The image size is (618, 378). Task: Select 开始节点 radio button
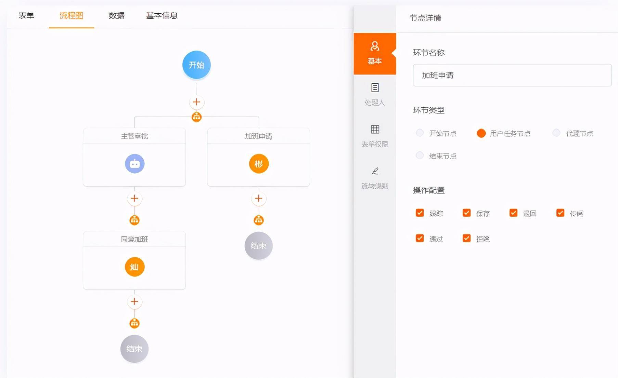(420, 133)
